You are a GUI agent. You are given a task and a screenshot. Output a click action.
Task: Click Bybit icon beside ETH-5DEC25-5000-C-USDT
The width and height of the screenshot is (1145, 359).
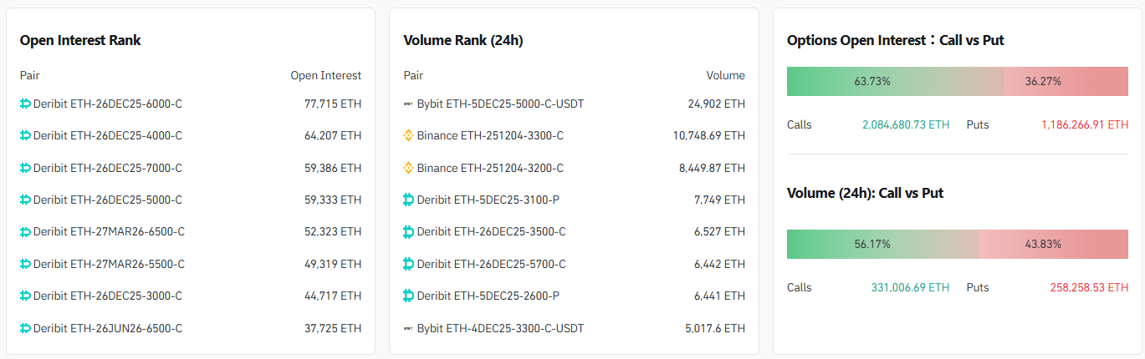(408, 104)
